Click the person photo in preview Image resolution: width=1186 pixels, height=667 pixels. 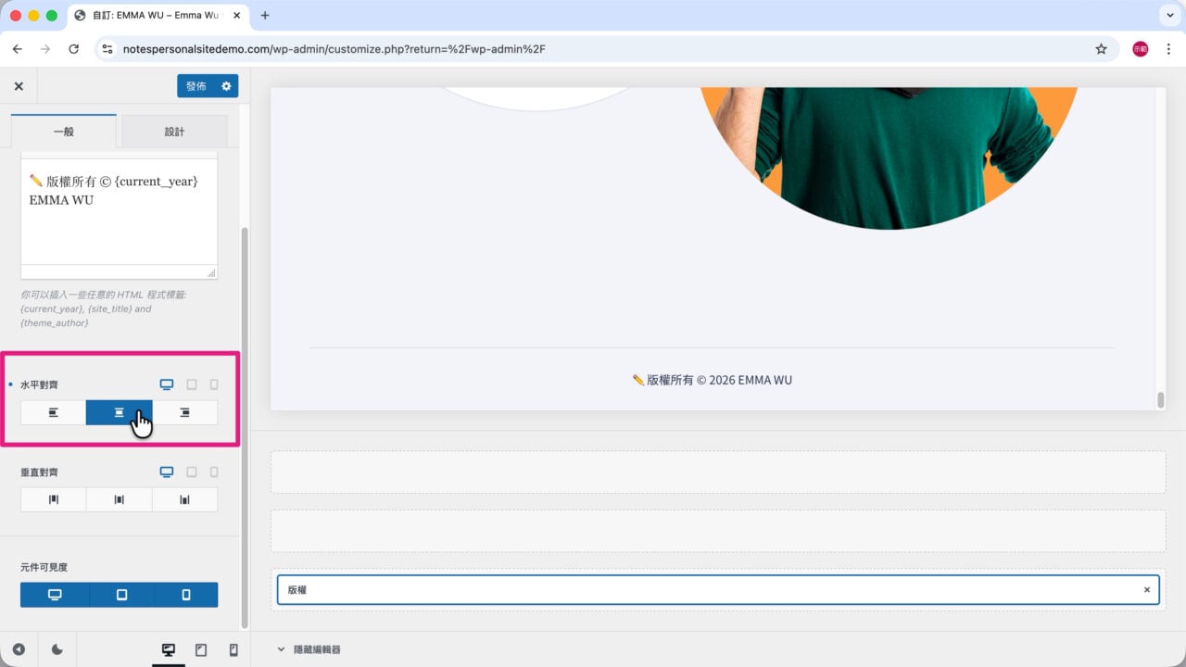(889, 157)
